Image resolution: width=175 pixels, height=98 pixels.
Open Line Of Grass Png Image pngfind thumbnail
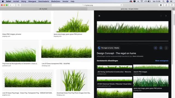(28, 80)
